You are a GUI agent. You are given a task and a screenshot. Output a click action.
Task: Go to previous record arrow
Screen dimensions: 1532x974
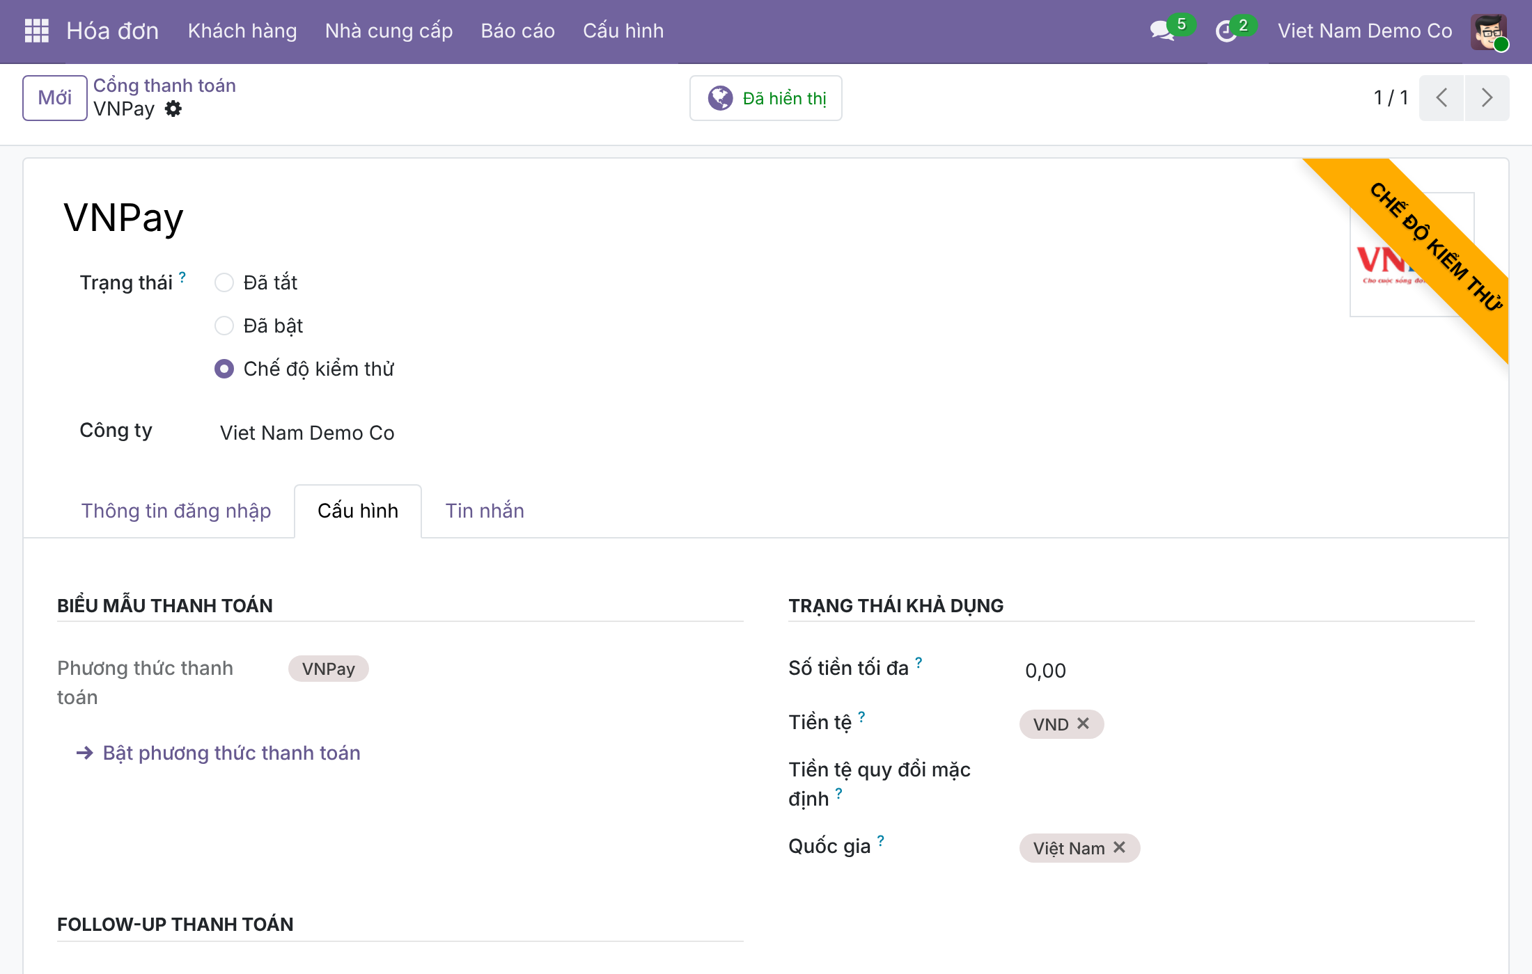(1441, 97)
